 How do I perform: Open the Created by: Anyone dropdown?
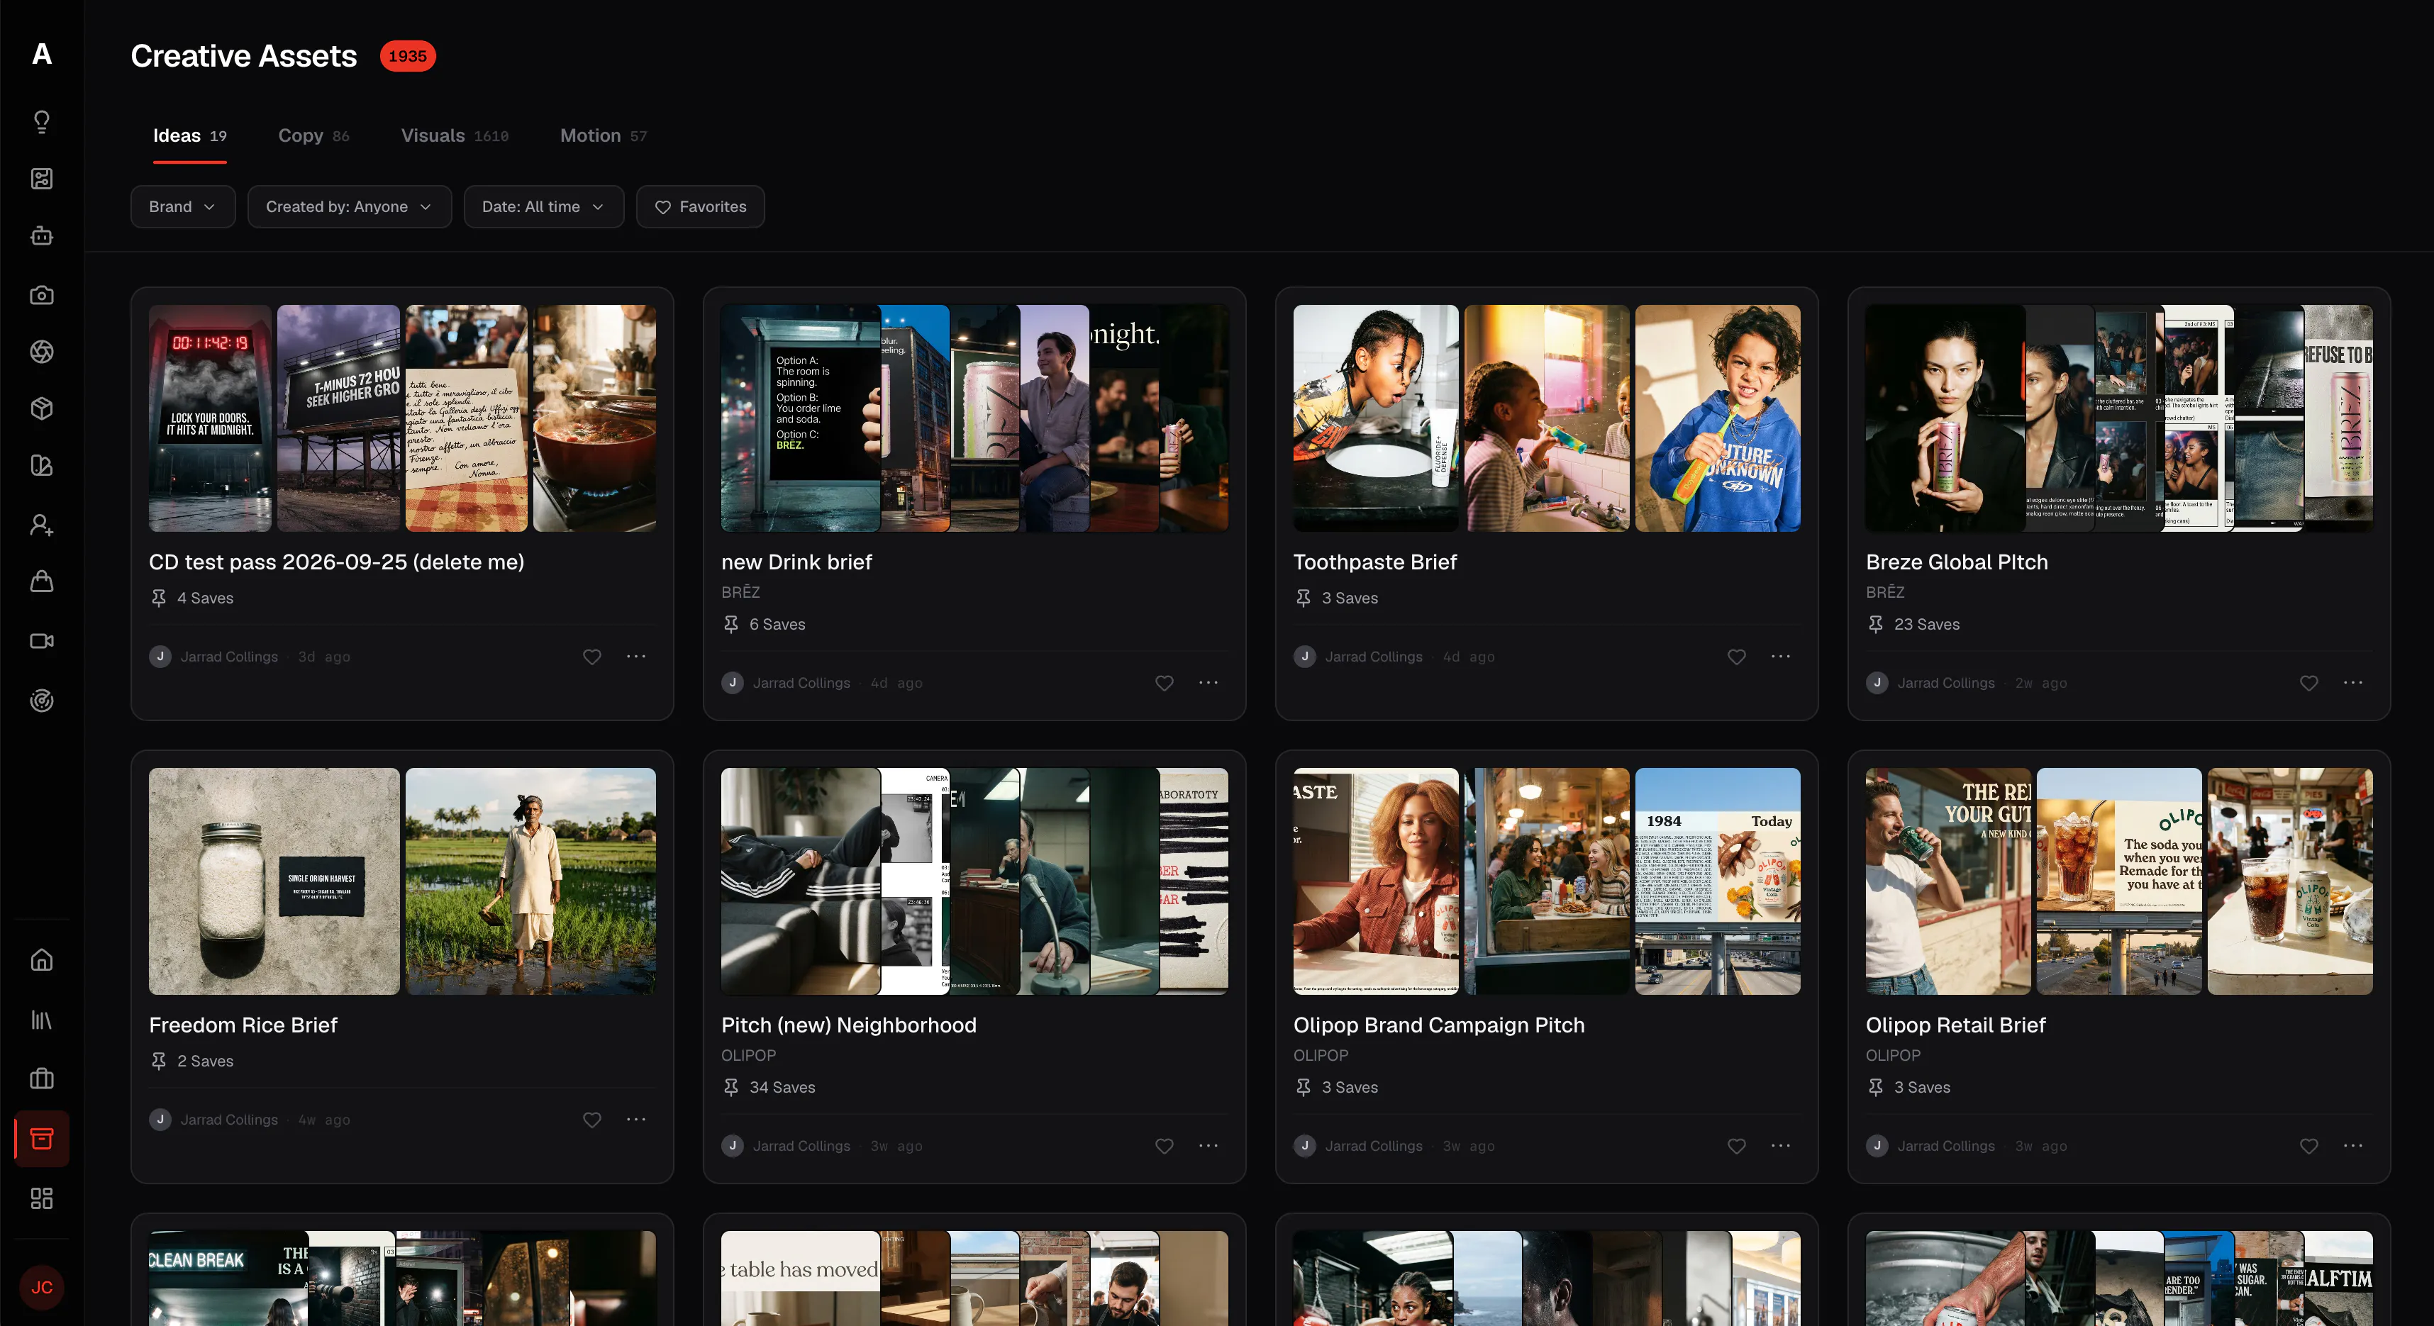pyautogui.click(x=350, y=207)
